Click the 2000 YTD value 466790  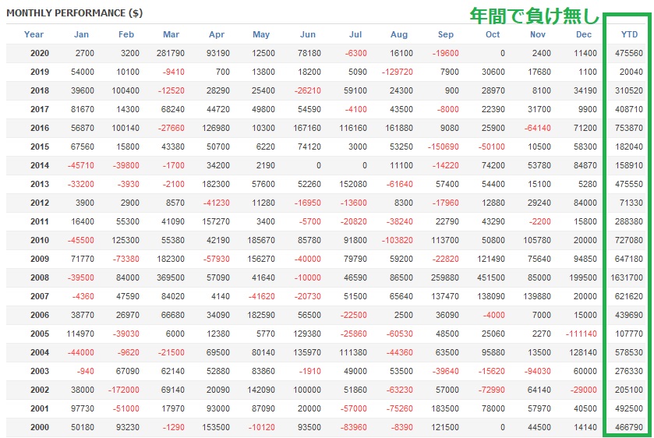(x=629, y=427)
